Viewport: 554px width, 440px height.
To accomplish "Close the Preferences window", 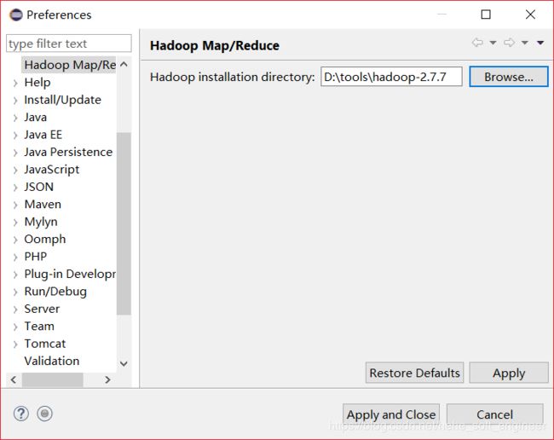I will click(x=530, y=14).
